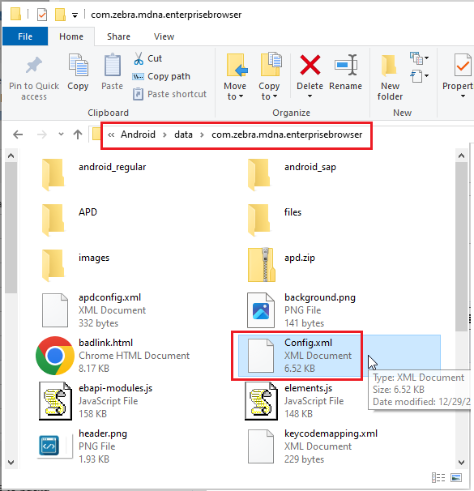The image size is (474, 491).
Task: Open Easy access dropdown in New group
Action: click(419, 76)
